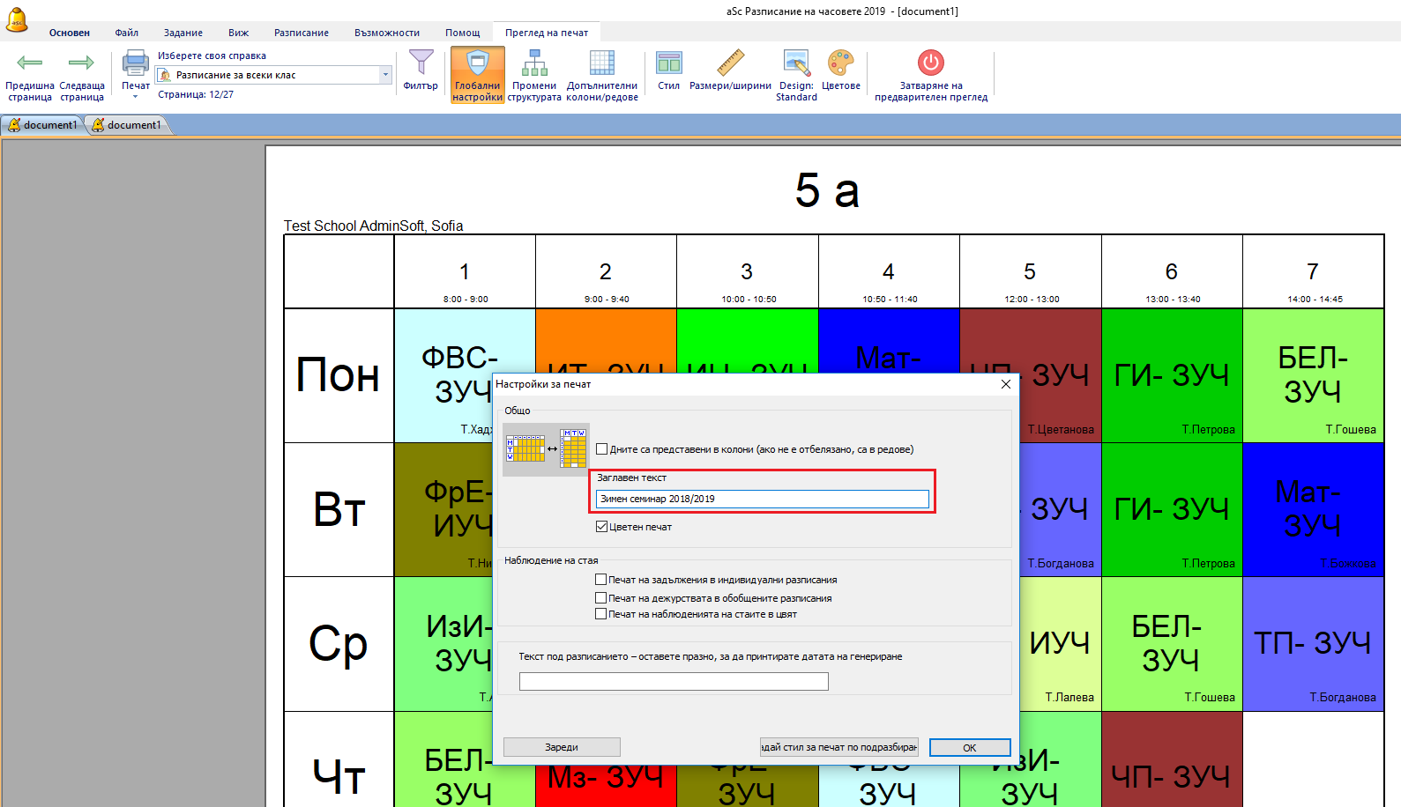Screen dimensions: 1401x807
Task: Click the Размери/ширини ruler icon
Action: pos(730,63)
